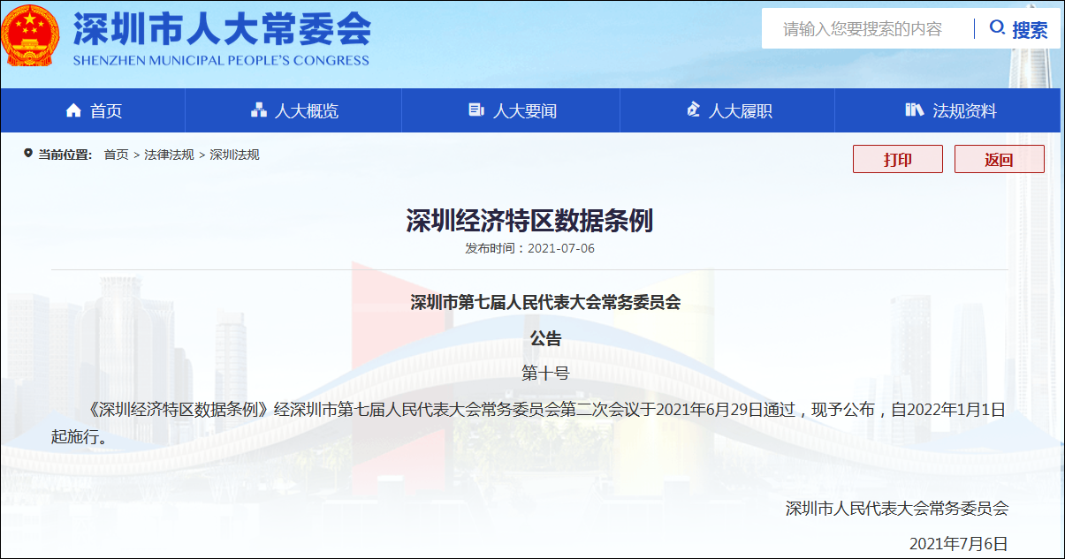Click the news icon beside 人大要闻
The width and height of the screenshot is (1065, 559).
(476, 110)
